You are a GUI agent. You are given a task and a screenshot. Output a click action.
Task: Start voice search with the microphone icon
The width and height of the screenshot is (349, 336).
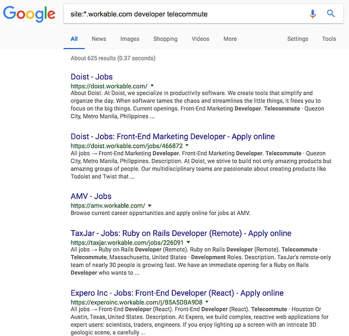(312, 14)
